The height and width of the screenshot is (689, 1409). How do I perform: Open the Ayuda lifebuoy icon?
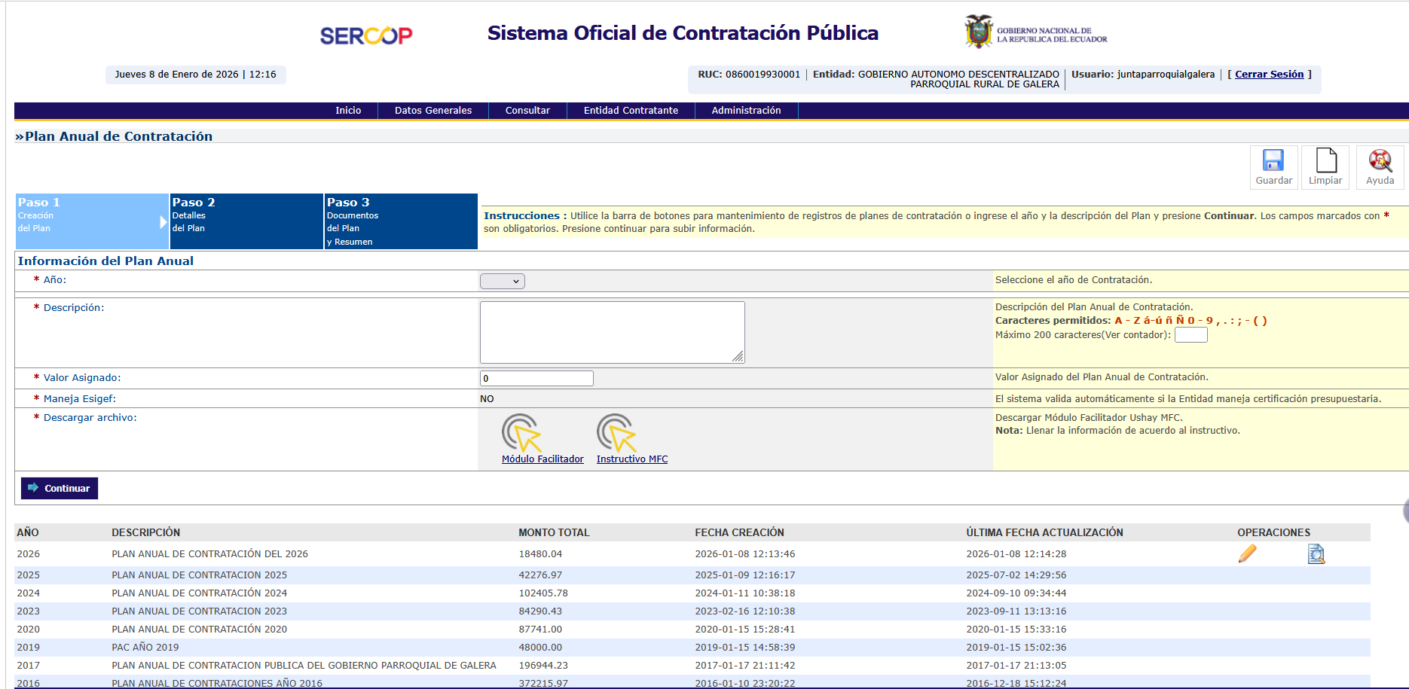click(x=1380, y=161)
